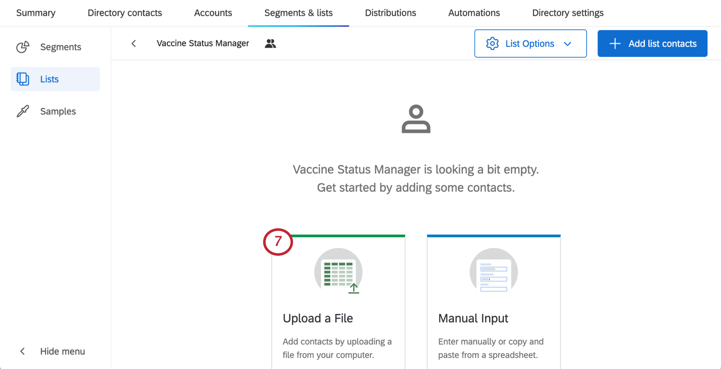Select the Samples eyedropper icon
721x369 pixels.
point(23,111)
